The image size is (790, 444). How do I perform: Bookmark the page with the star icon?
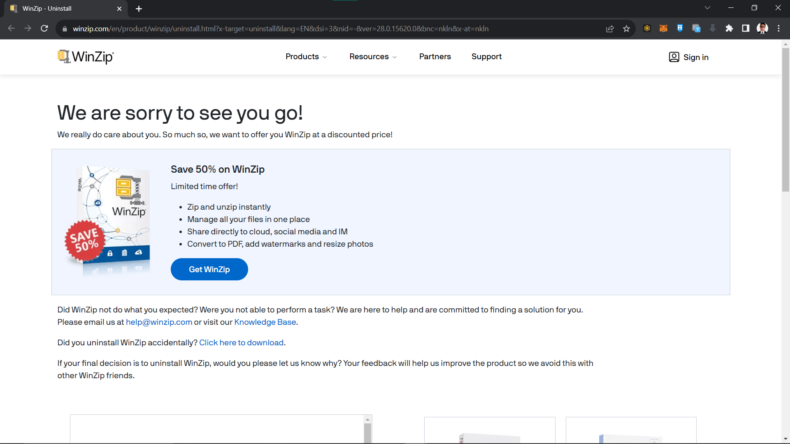[627, 28]
